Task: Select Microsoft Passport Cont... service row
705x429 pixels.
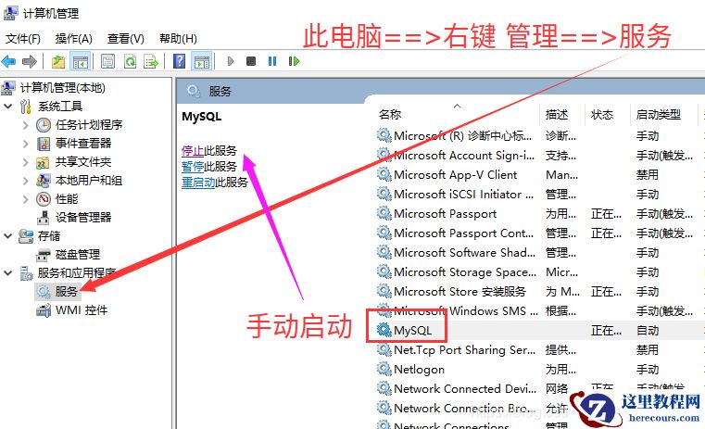Action: [539, 233]
